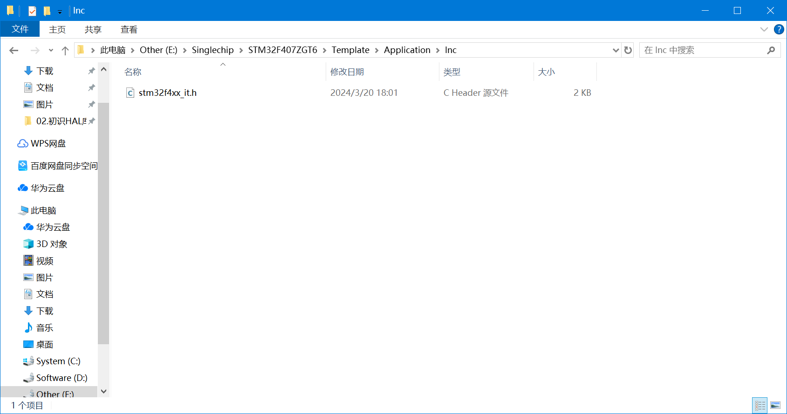Click navigation pane scrollbar down arrow
Image resolution: width=787 pixels, height=414 pixels.
[x=103, y=391]
